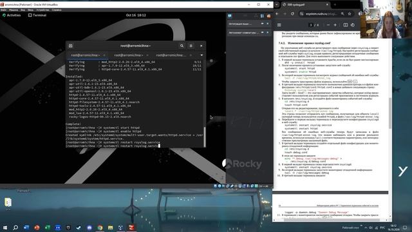This screenshot has height=232, width=412.
Task: Click the orange icon in VirtualBox notification header
Action: click(x=268, y=16)
